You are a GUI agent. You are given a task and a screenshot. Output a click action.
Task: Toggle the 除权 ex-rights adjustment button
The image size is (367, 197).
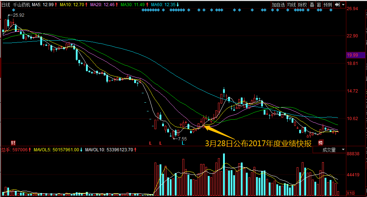pos(302,5)
